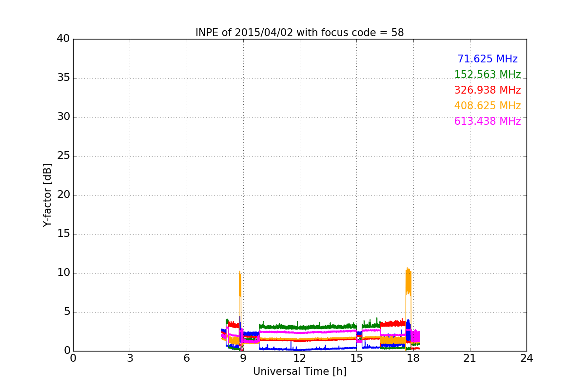Click the plot title "INPE of 2015/04/02 with focus code = 58"
585x390 pixels.
pyautogui.click(x=299, y=33)
